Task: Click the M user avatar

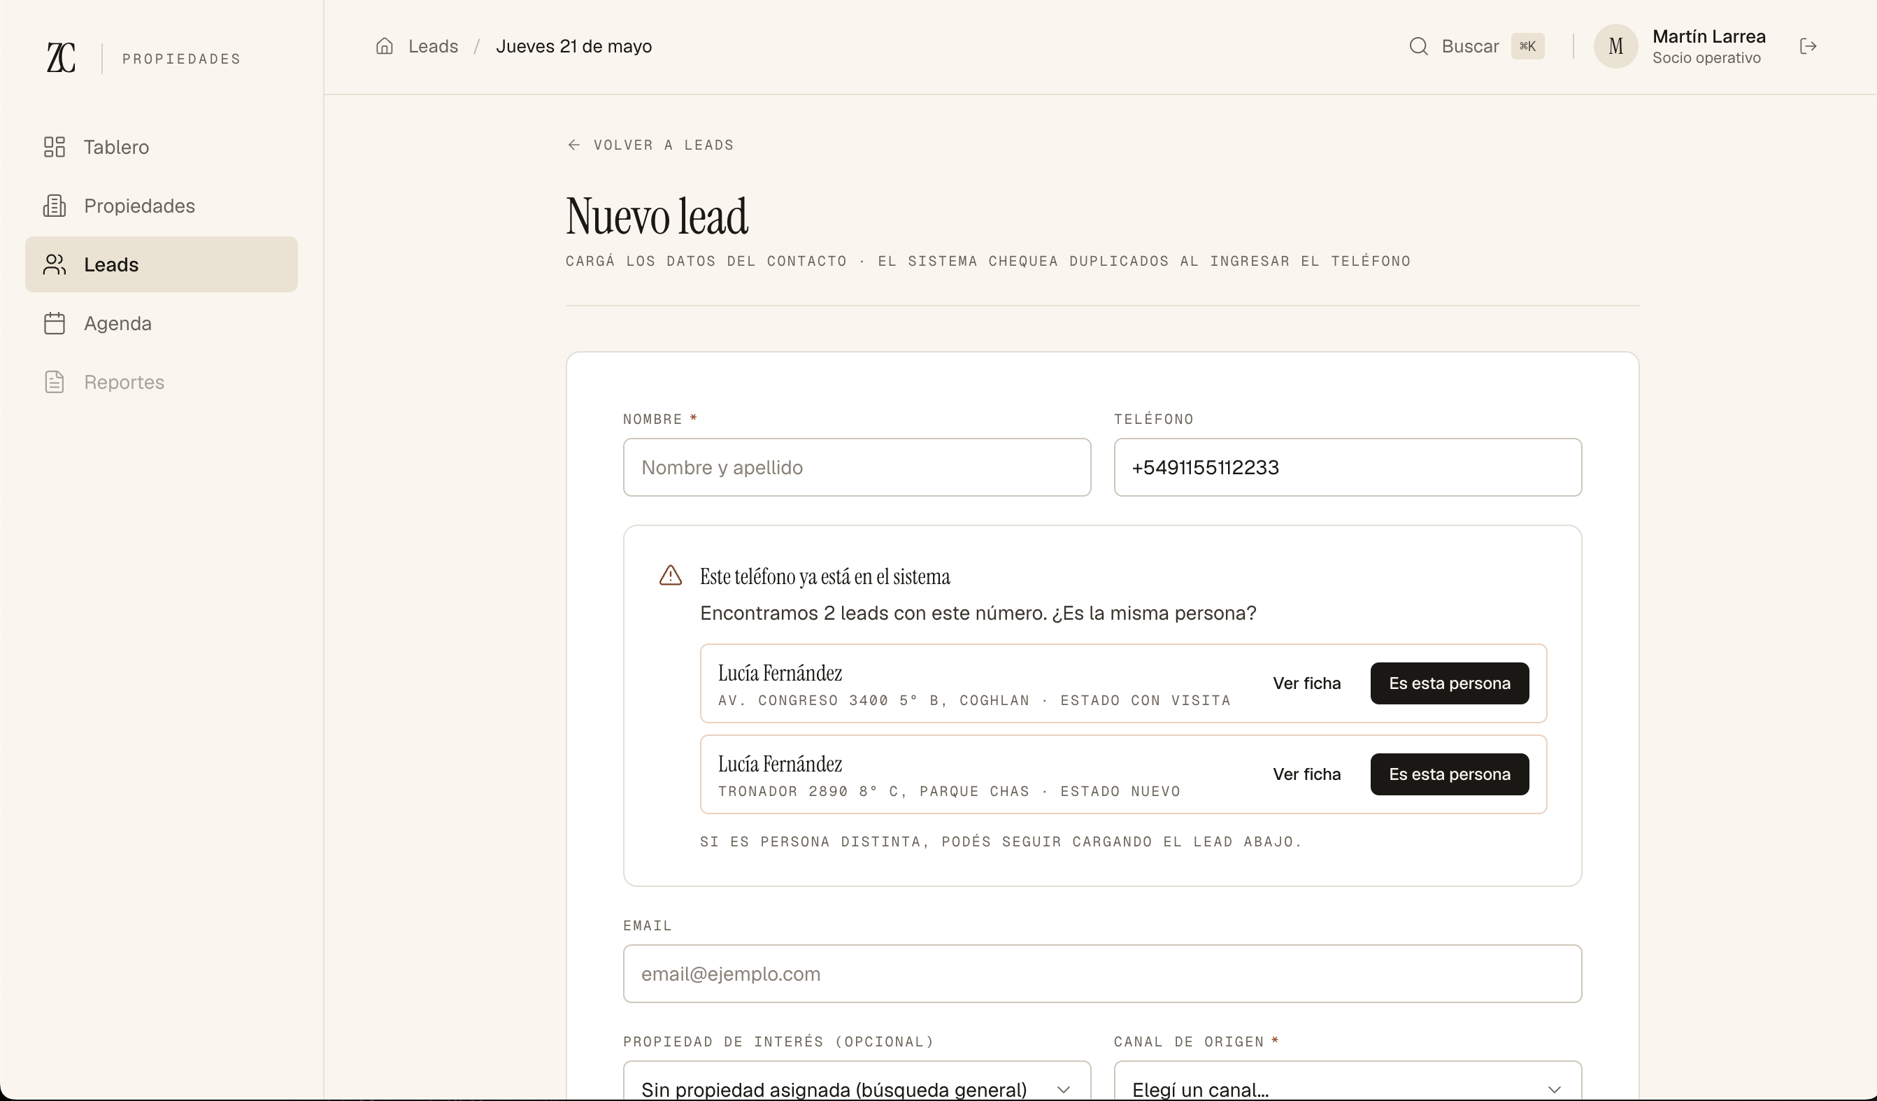Action: [x=1615, y=46]
